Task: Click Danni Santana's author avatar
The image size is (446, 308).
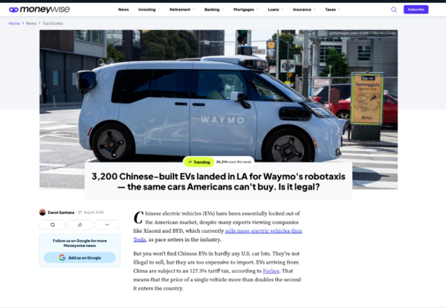Action: pyautogui.click(x=43, y=213)
